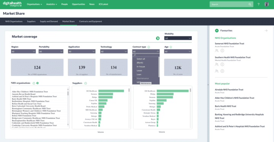The image size is (274, 142).
Task: Click the GE Healthcare bar in Suppliers chart
Action: (x=111, y=91)
